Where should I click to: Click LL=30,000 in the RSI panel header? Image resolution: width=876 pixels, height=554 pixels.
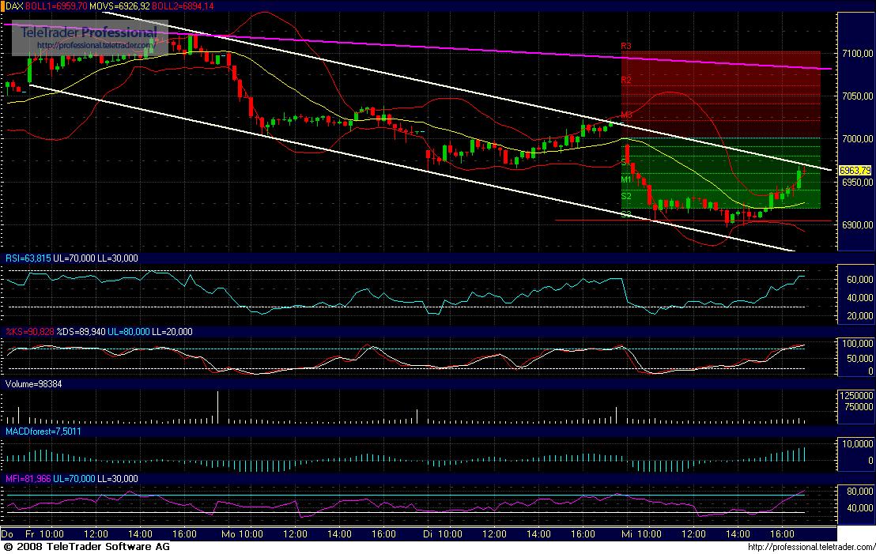[117, 258]
